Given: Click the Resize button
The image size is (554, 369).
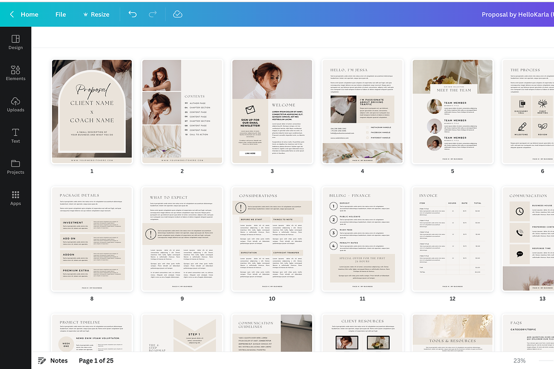Looking at the screenshot, I should (x=96, y=14).
